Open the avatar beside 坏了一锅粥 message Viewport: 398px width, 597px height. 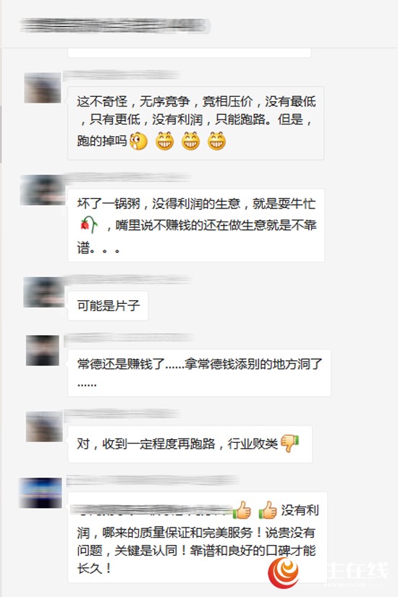click(x=42, y=190)
